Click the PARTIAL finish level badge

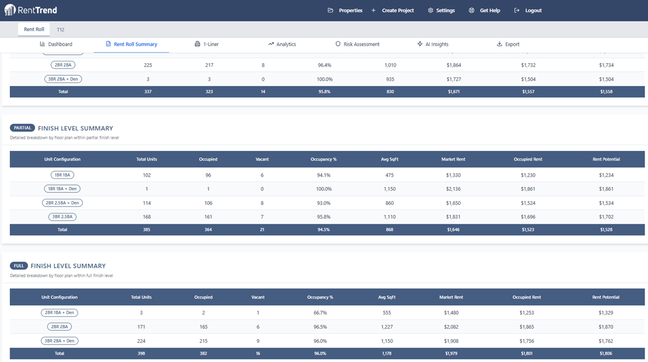(x=22, y=127)
